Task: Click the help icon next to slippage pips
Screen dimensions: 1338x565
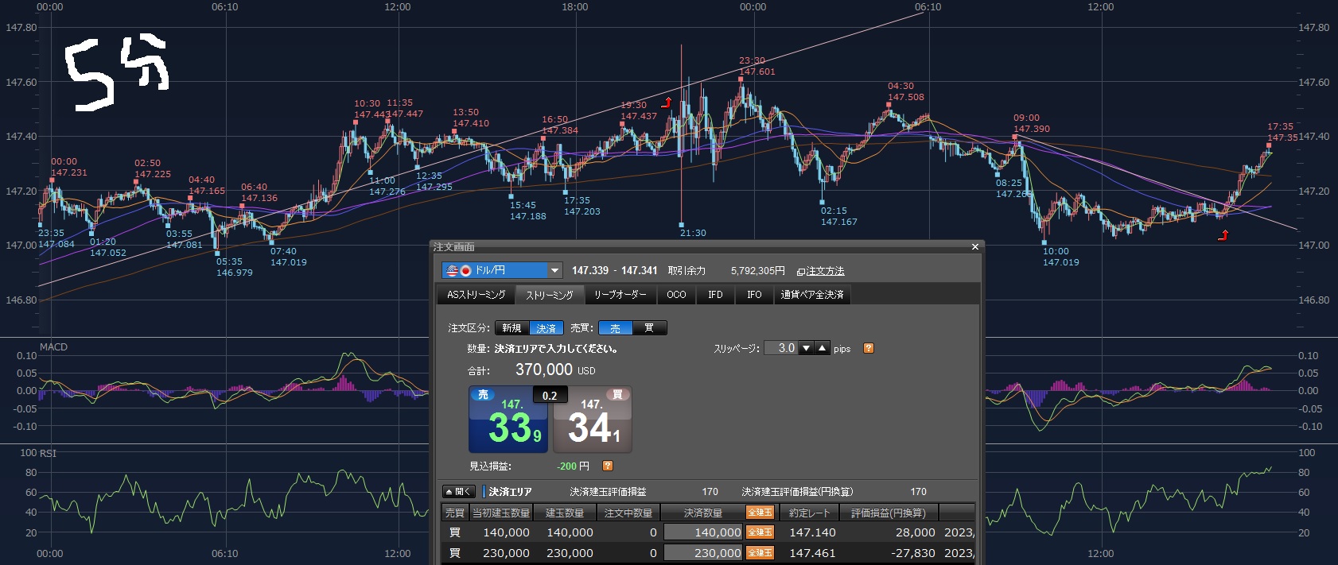Action: point(868,348)
